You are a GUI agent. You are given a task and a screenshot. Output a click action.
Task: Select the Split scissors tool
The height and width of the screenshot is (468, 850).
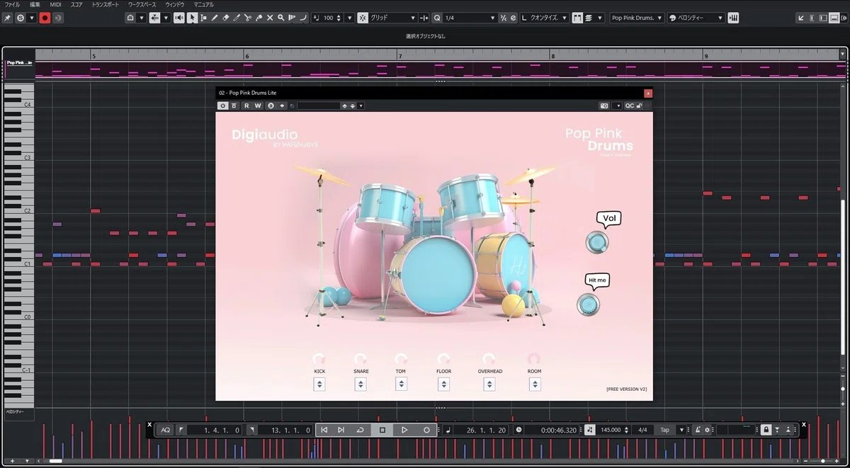[x=248, y=18]
